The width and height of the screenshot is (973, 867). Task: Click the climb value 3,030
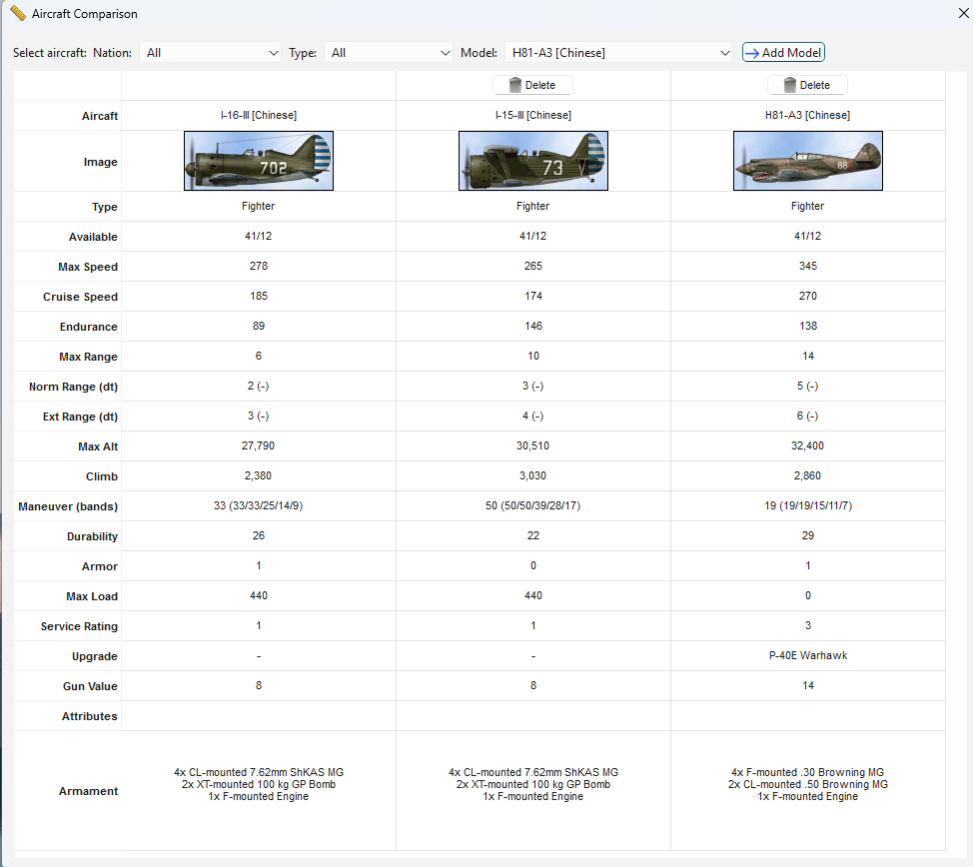tap(533, 476)
